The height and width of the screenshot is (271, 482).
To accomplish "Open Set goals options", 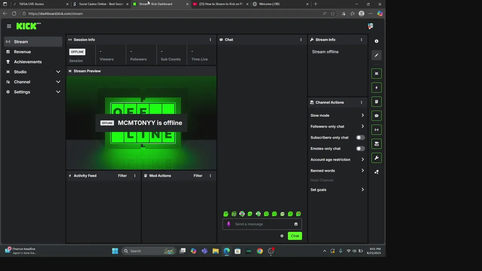I will 337,190.
